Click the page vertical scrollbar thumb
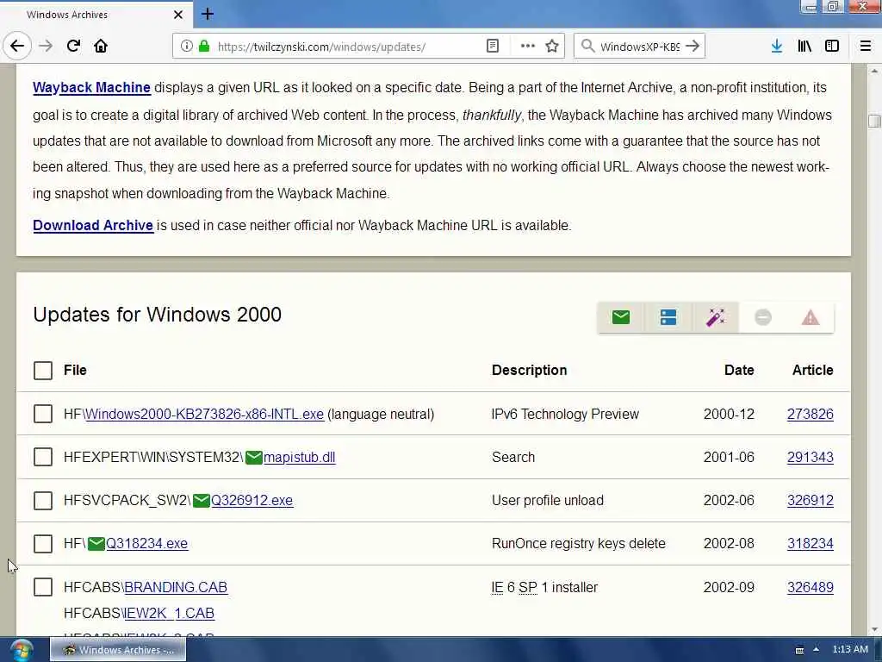 click(874, 121)
